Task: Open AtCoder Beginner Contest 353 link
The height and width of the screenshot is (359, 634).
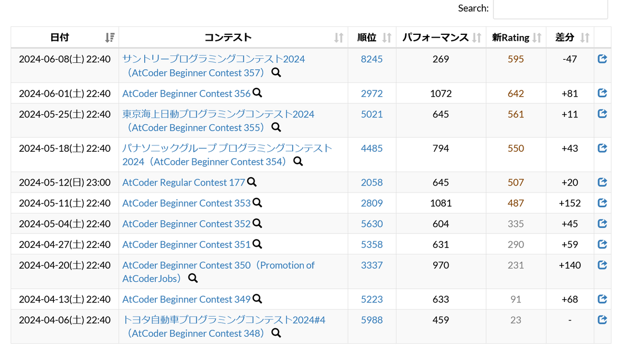Action: pos(187,203)
